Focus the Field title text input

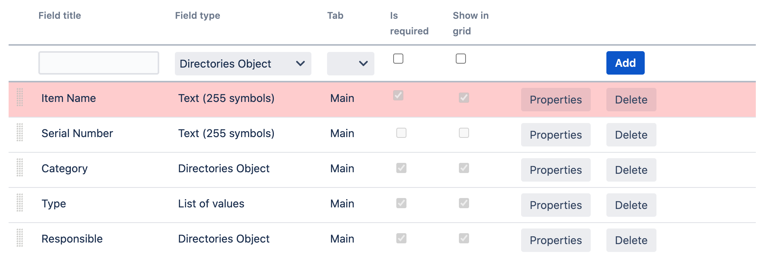pyautogui.click(x=99, y=63)
